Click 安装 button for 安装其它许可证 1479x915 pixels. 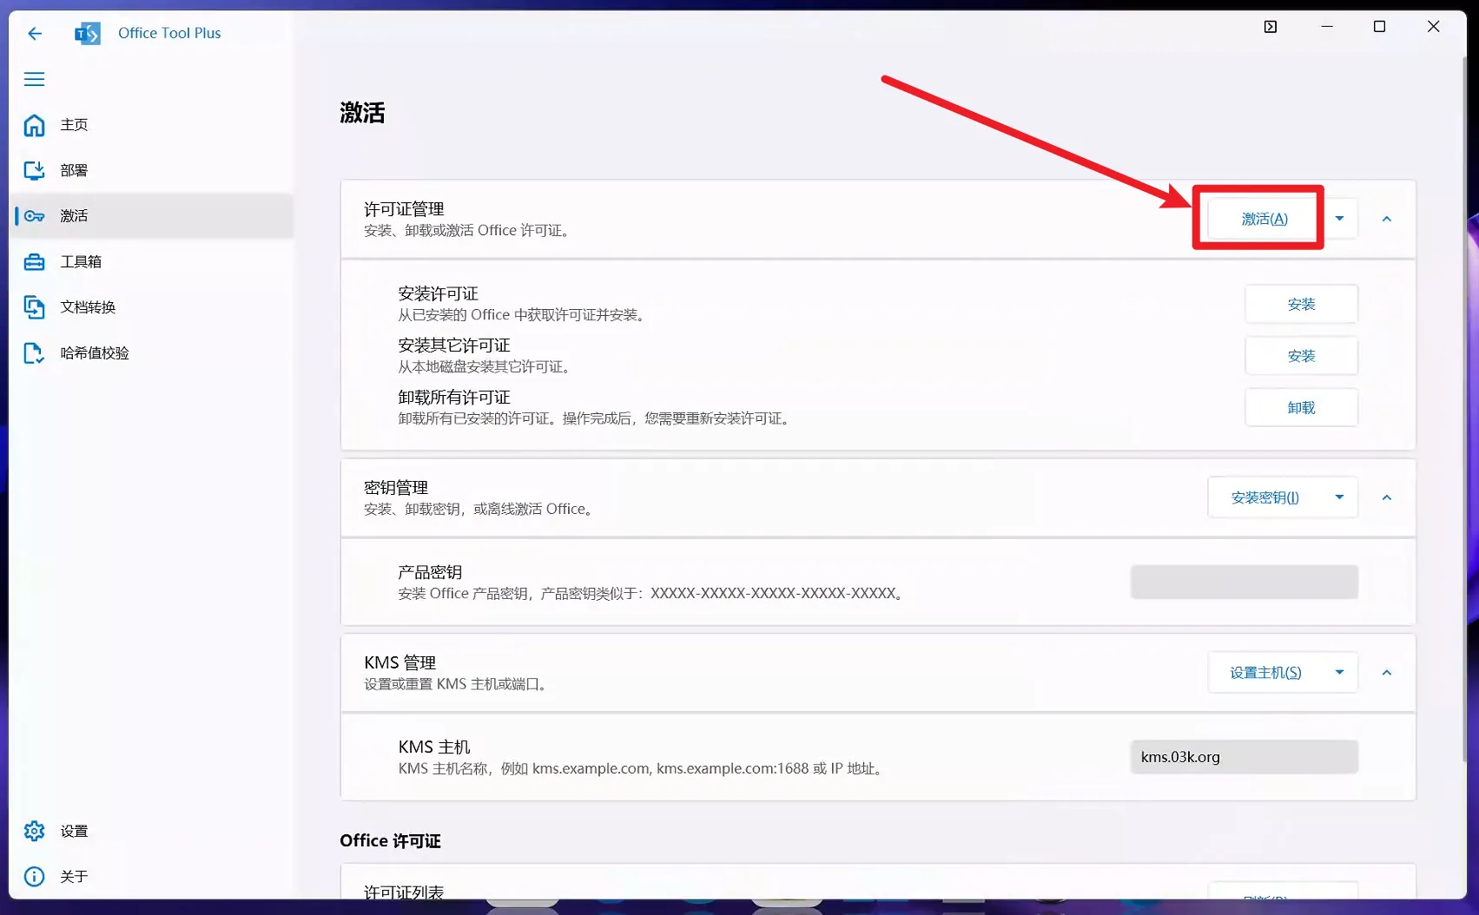tap(1301, 356)
